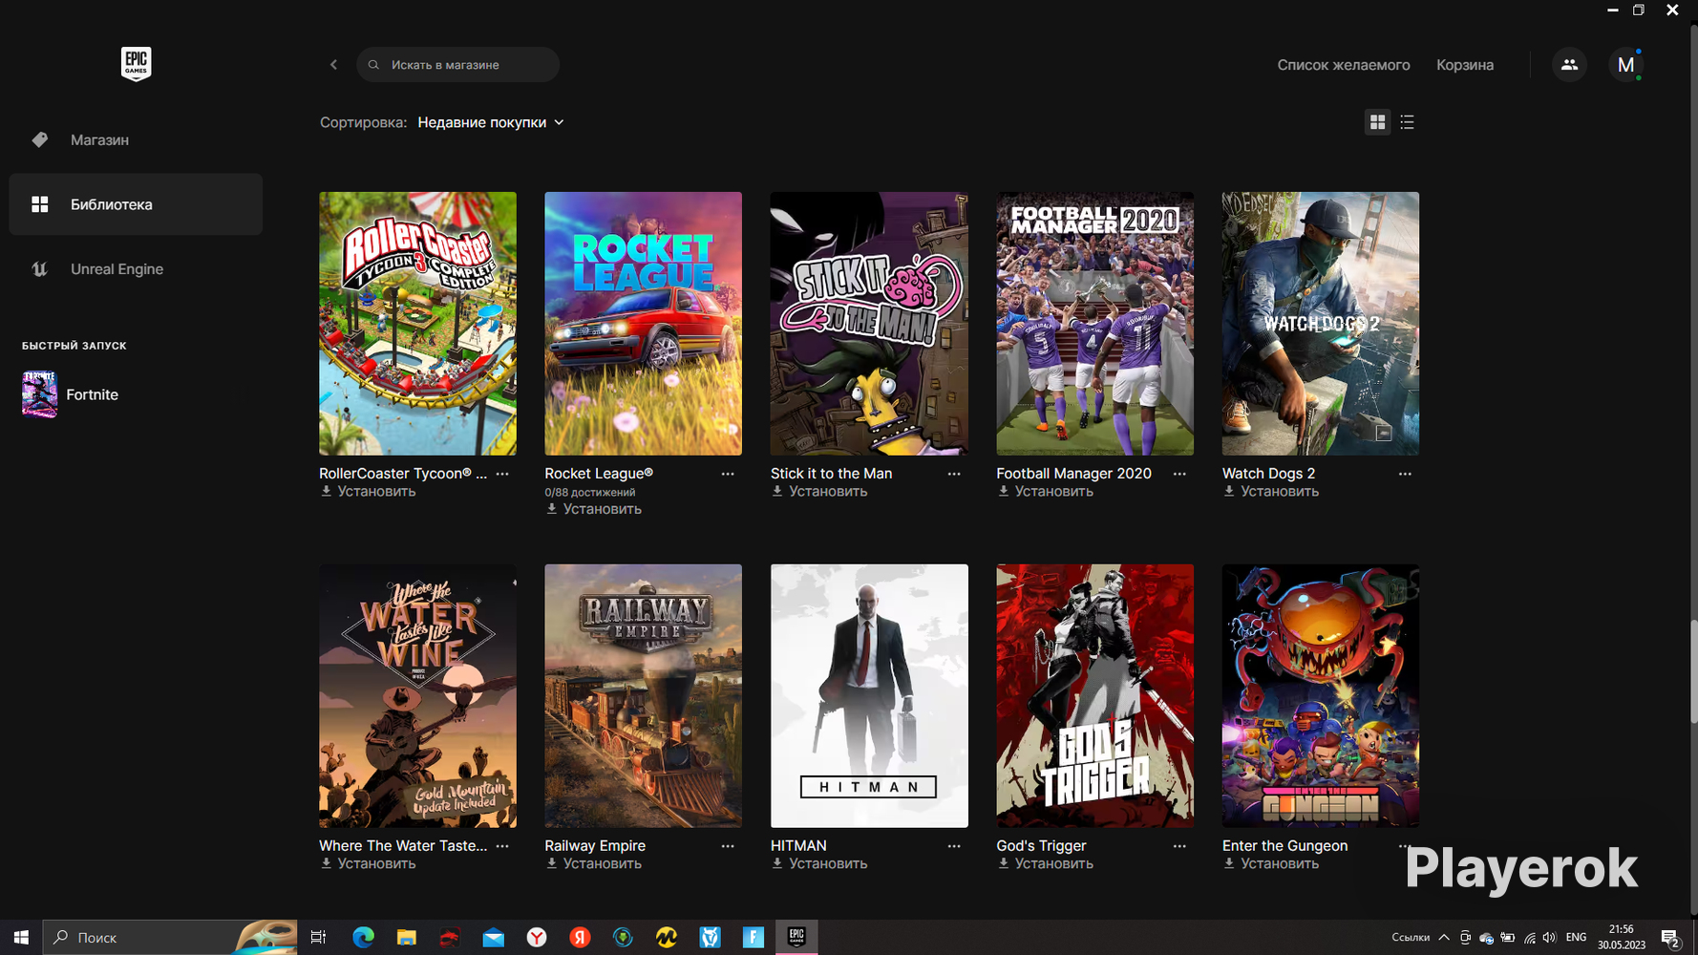Open options menu for God's Trigger
The image size is (1698, 955).
click(x=1179, y=846)
